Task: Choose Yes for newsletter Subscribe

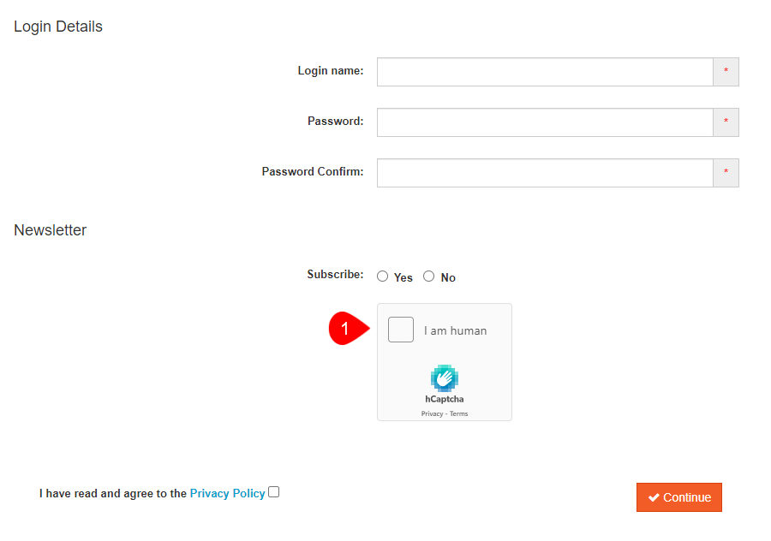Action: pos(383,276)
